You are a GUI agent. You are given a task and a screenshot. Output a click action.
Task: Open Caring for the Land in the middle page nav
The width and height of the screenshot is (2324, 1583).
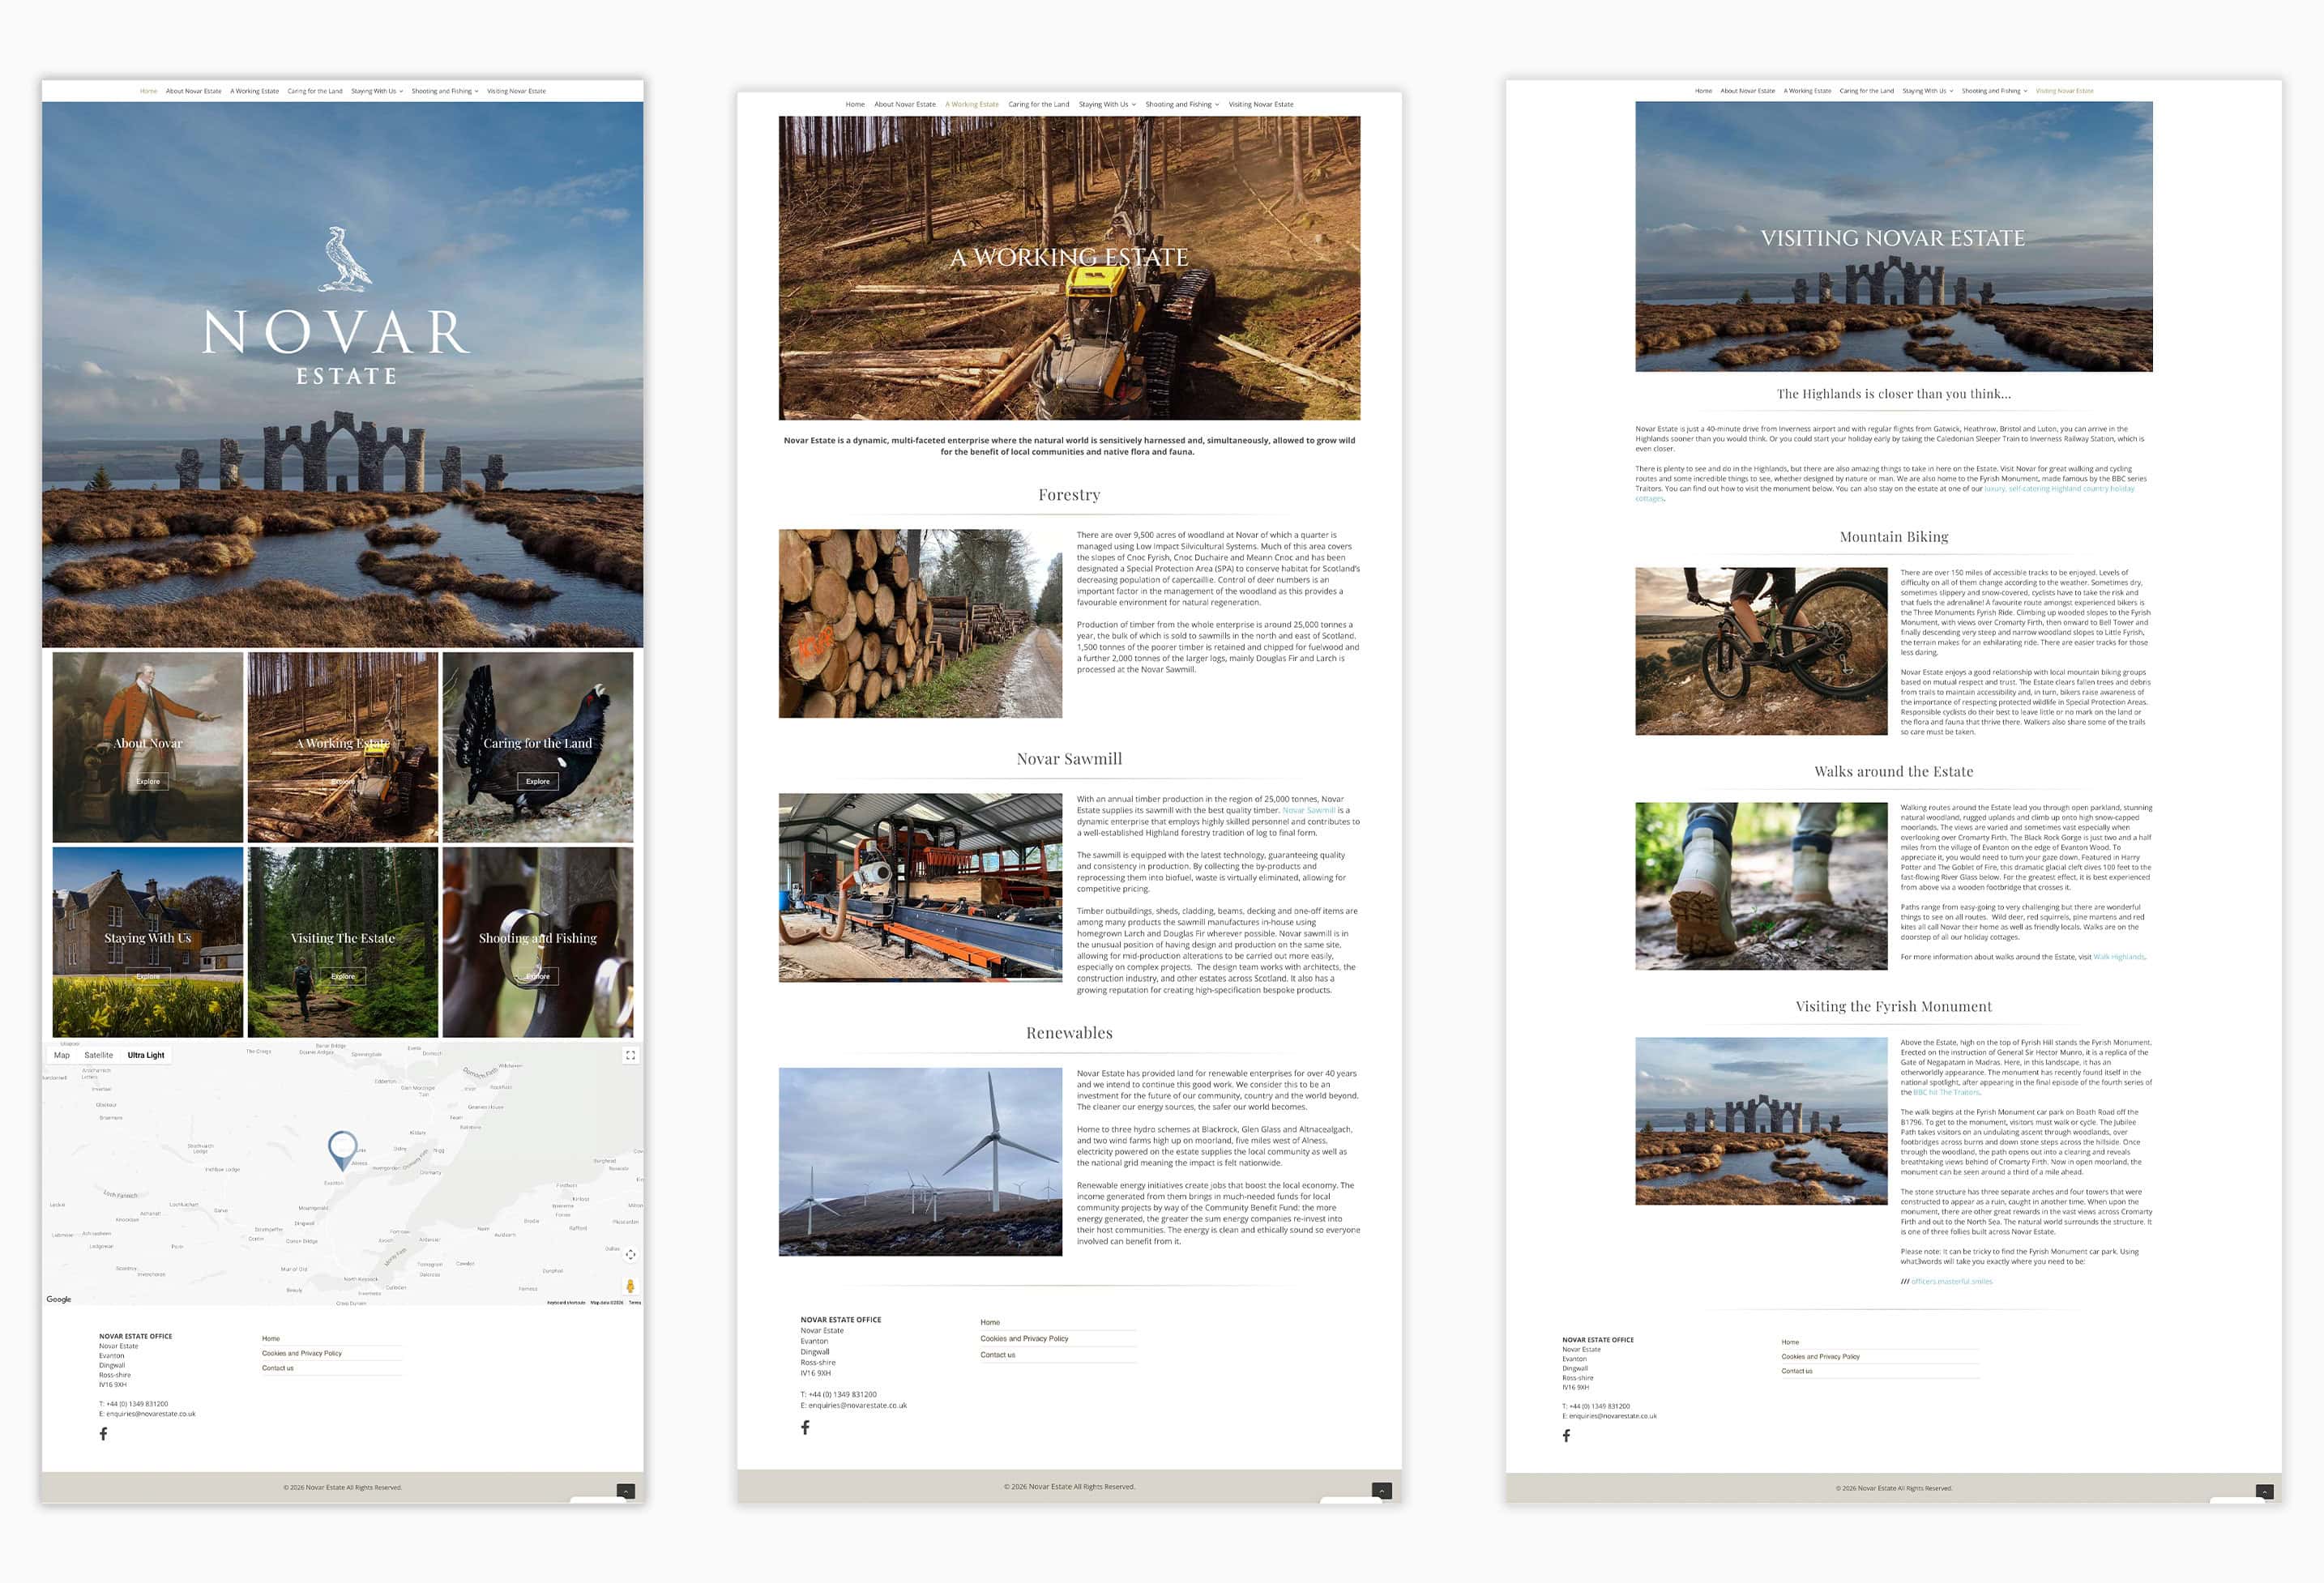pyautogui.click(x=1038, y=104)
